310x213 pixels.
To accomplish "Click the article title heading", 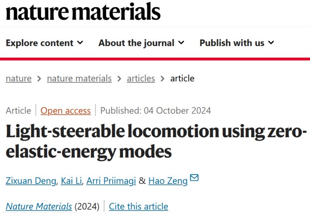I will coord(156,141).
